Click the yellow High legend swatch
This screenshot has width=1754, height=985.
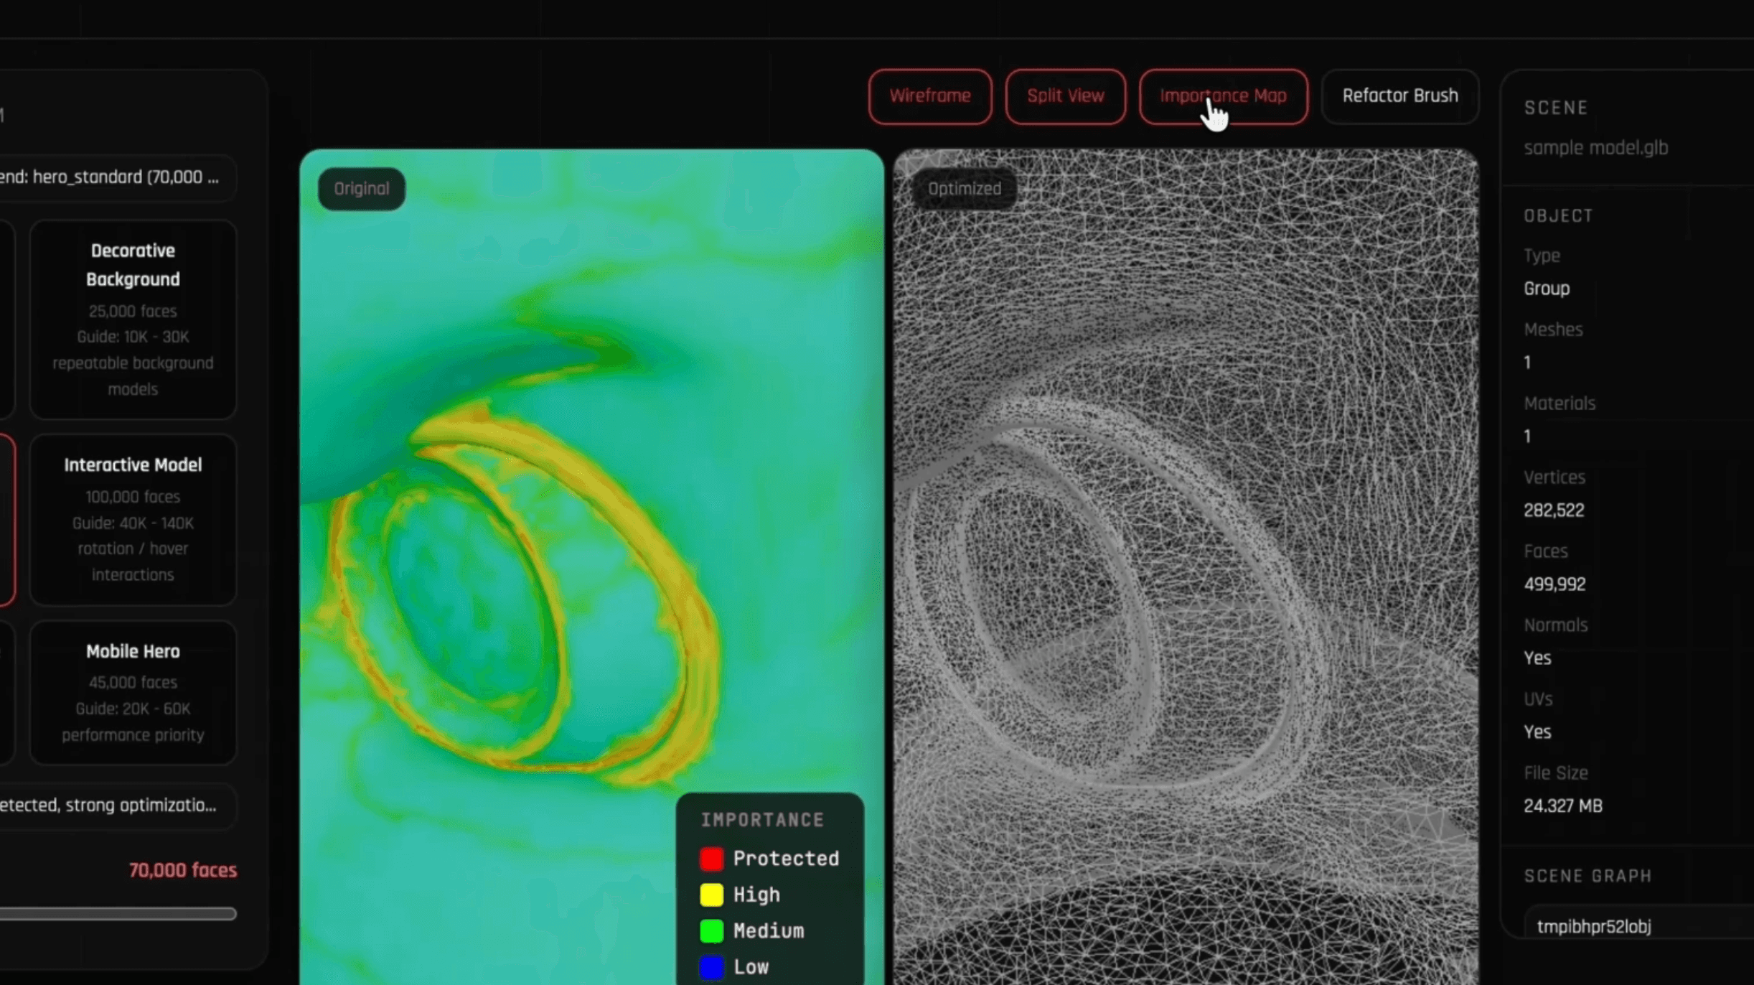click(x=711, y=895)
